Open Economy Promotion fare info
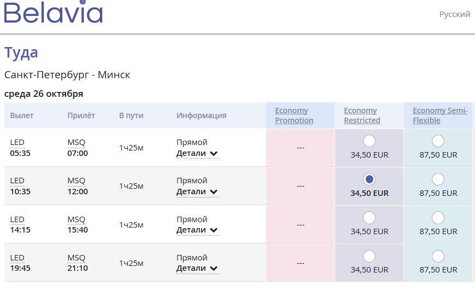Viewport: 475px width, 296px height. tap(294, 115)
